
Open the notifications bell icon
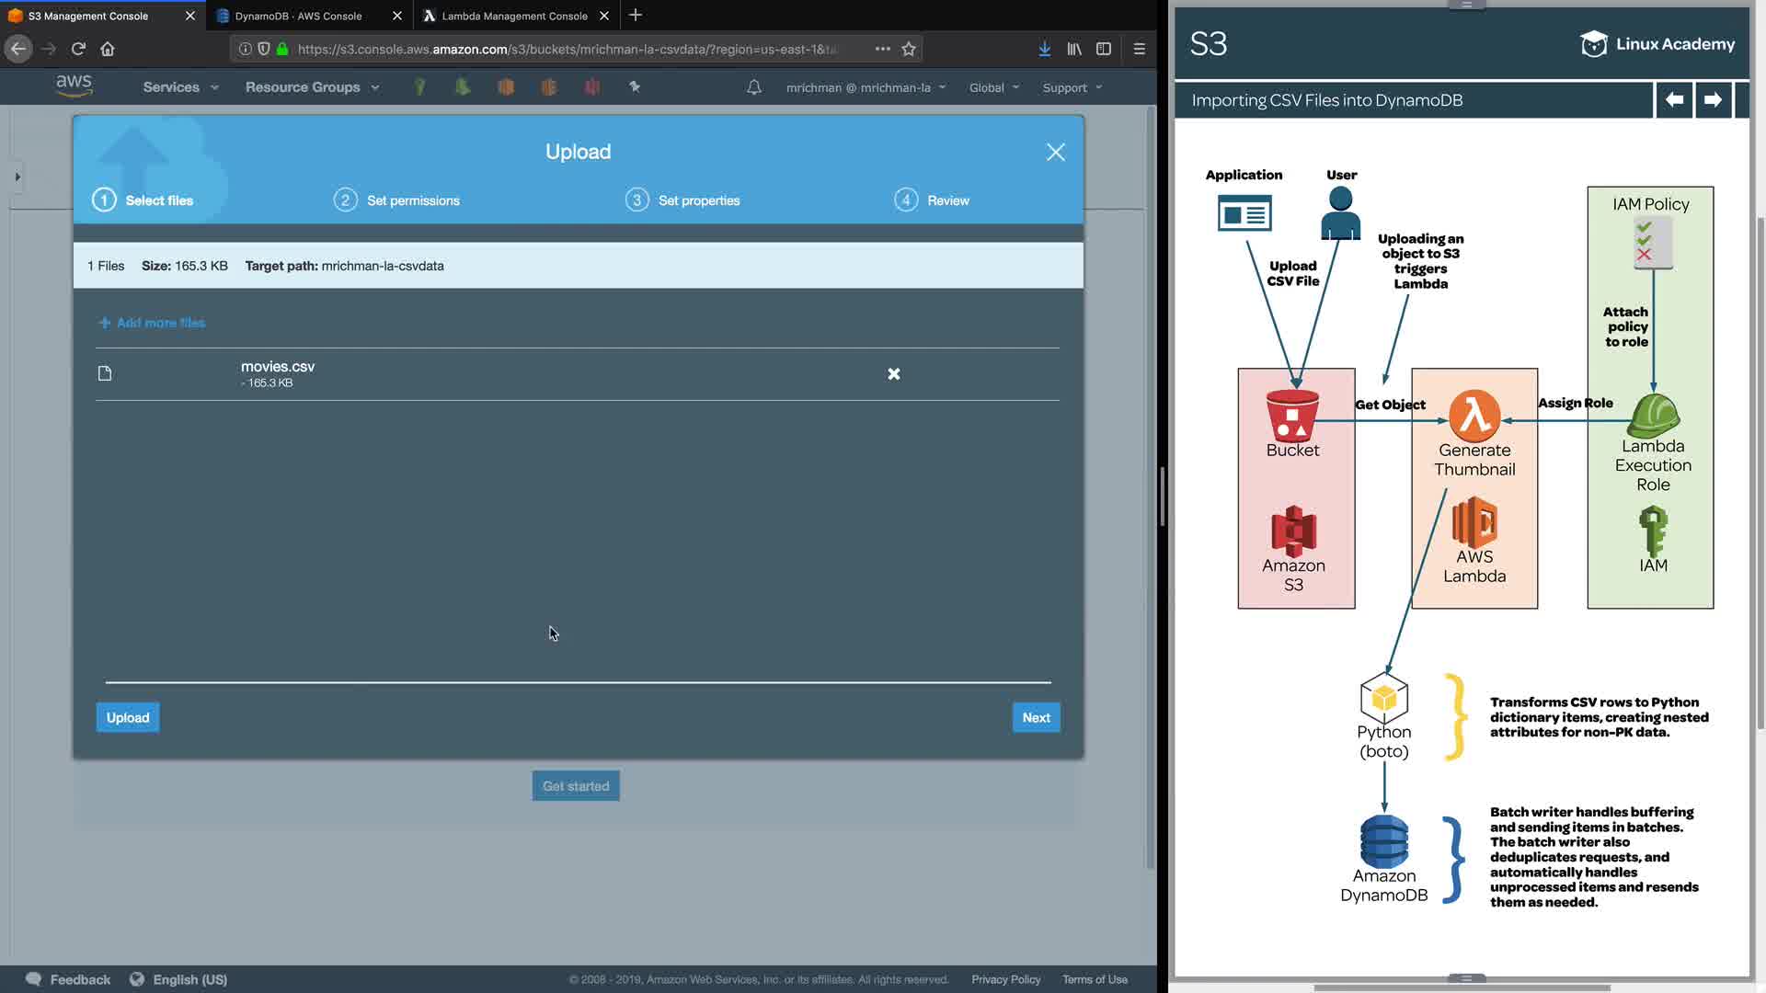pos(753,87)
